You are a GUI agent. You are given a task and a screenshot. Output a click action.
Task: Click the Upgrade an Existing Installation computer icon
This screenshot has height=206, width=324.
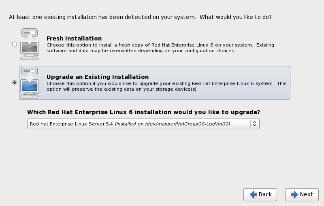click(29, 82)
